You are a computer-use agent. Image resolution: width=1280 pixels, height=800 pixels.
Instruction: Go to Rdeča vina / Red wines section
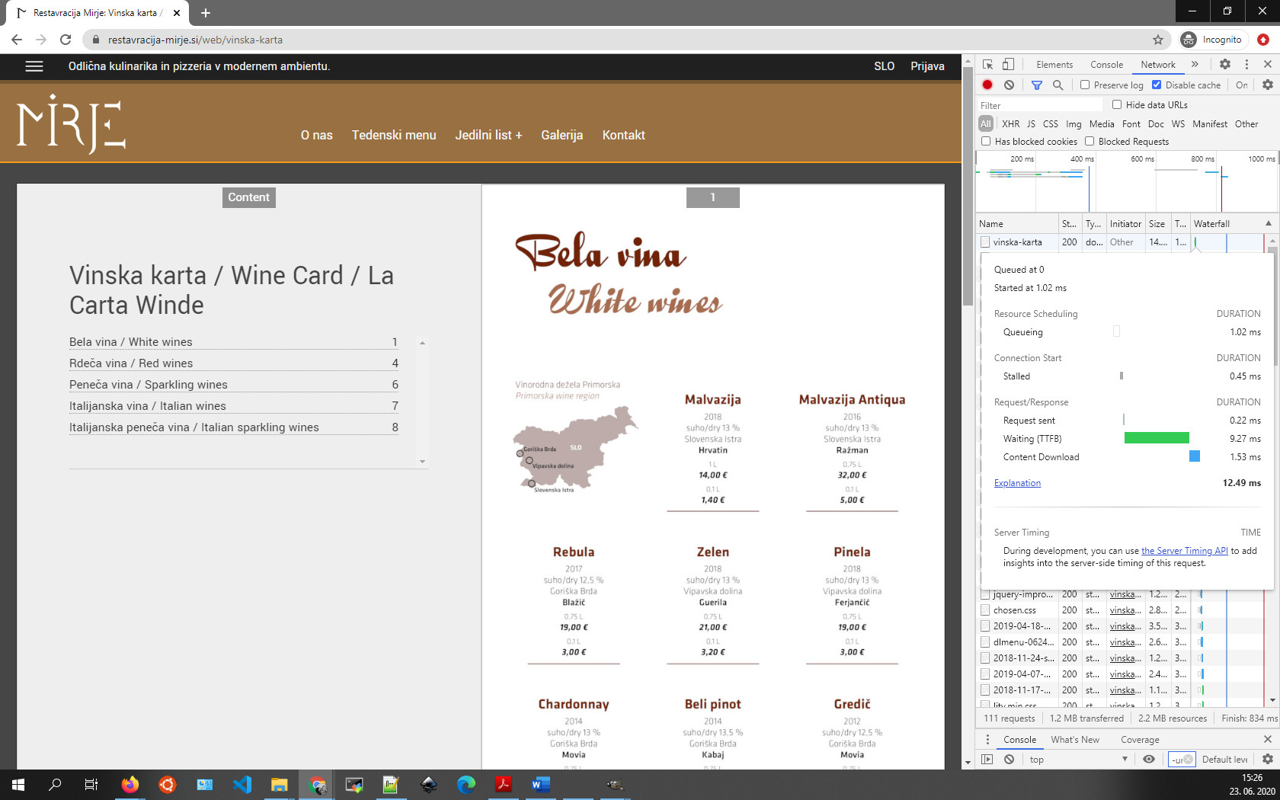point(131,363)
